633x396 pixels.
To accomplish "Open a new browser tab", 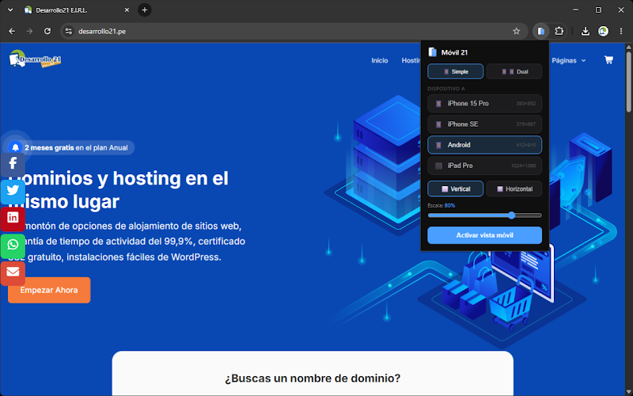I will [145, 10].
